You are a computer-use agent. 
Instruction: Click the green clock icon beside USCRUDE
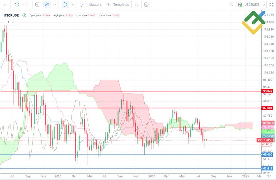pos(24,15)
